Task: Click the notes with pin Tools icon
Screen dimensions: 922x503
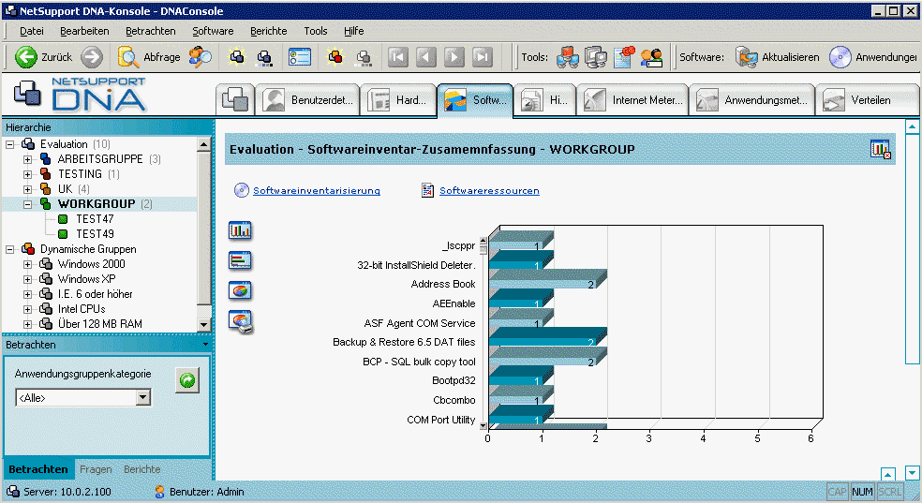Action: [x=623, y=57]
